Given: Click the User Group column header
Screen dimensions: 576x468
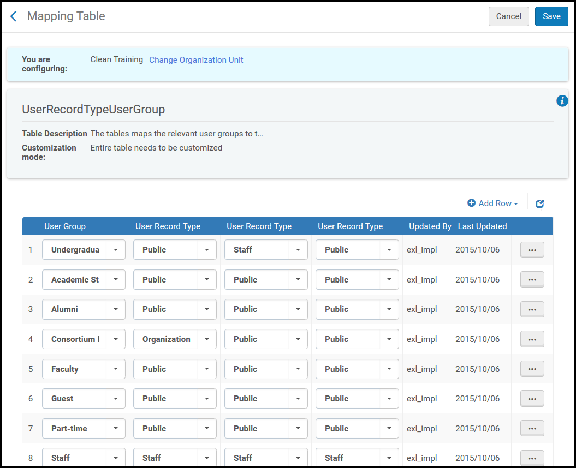Looking at the screenshot, I should [x=65, y=226].
